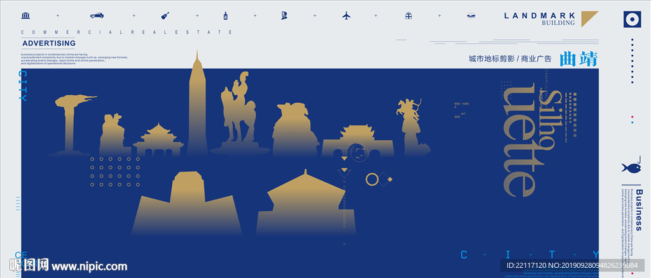Click the bottle icon
The image size is (651, 278).
[226, 16]
